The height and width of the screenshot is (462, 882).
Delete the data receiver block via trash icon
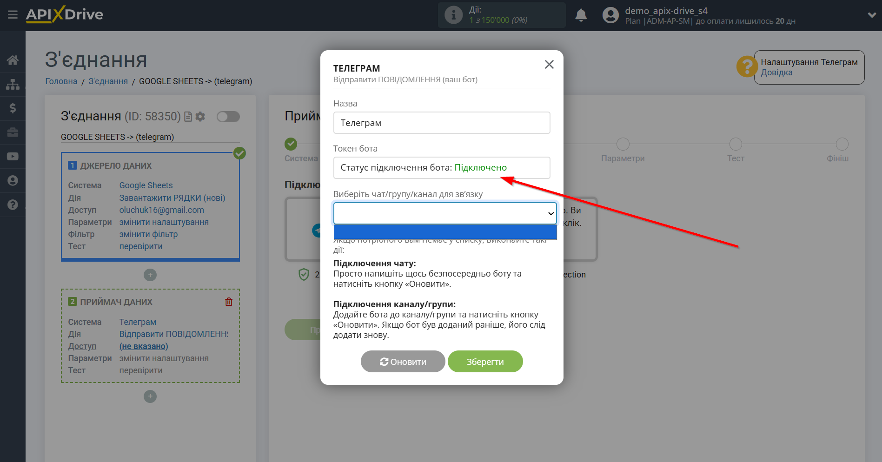pos(229,302)
